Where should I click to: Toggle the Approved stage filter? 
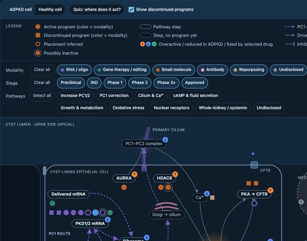pyautogui.click(x=195, y=83)
